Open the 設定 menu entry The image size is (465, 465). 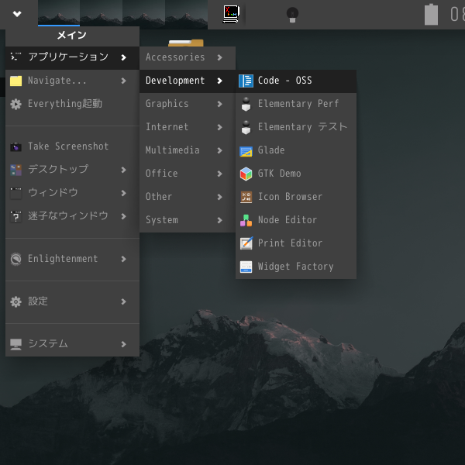click(x=72, y=301)
